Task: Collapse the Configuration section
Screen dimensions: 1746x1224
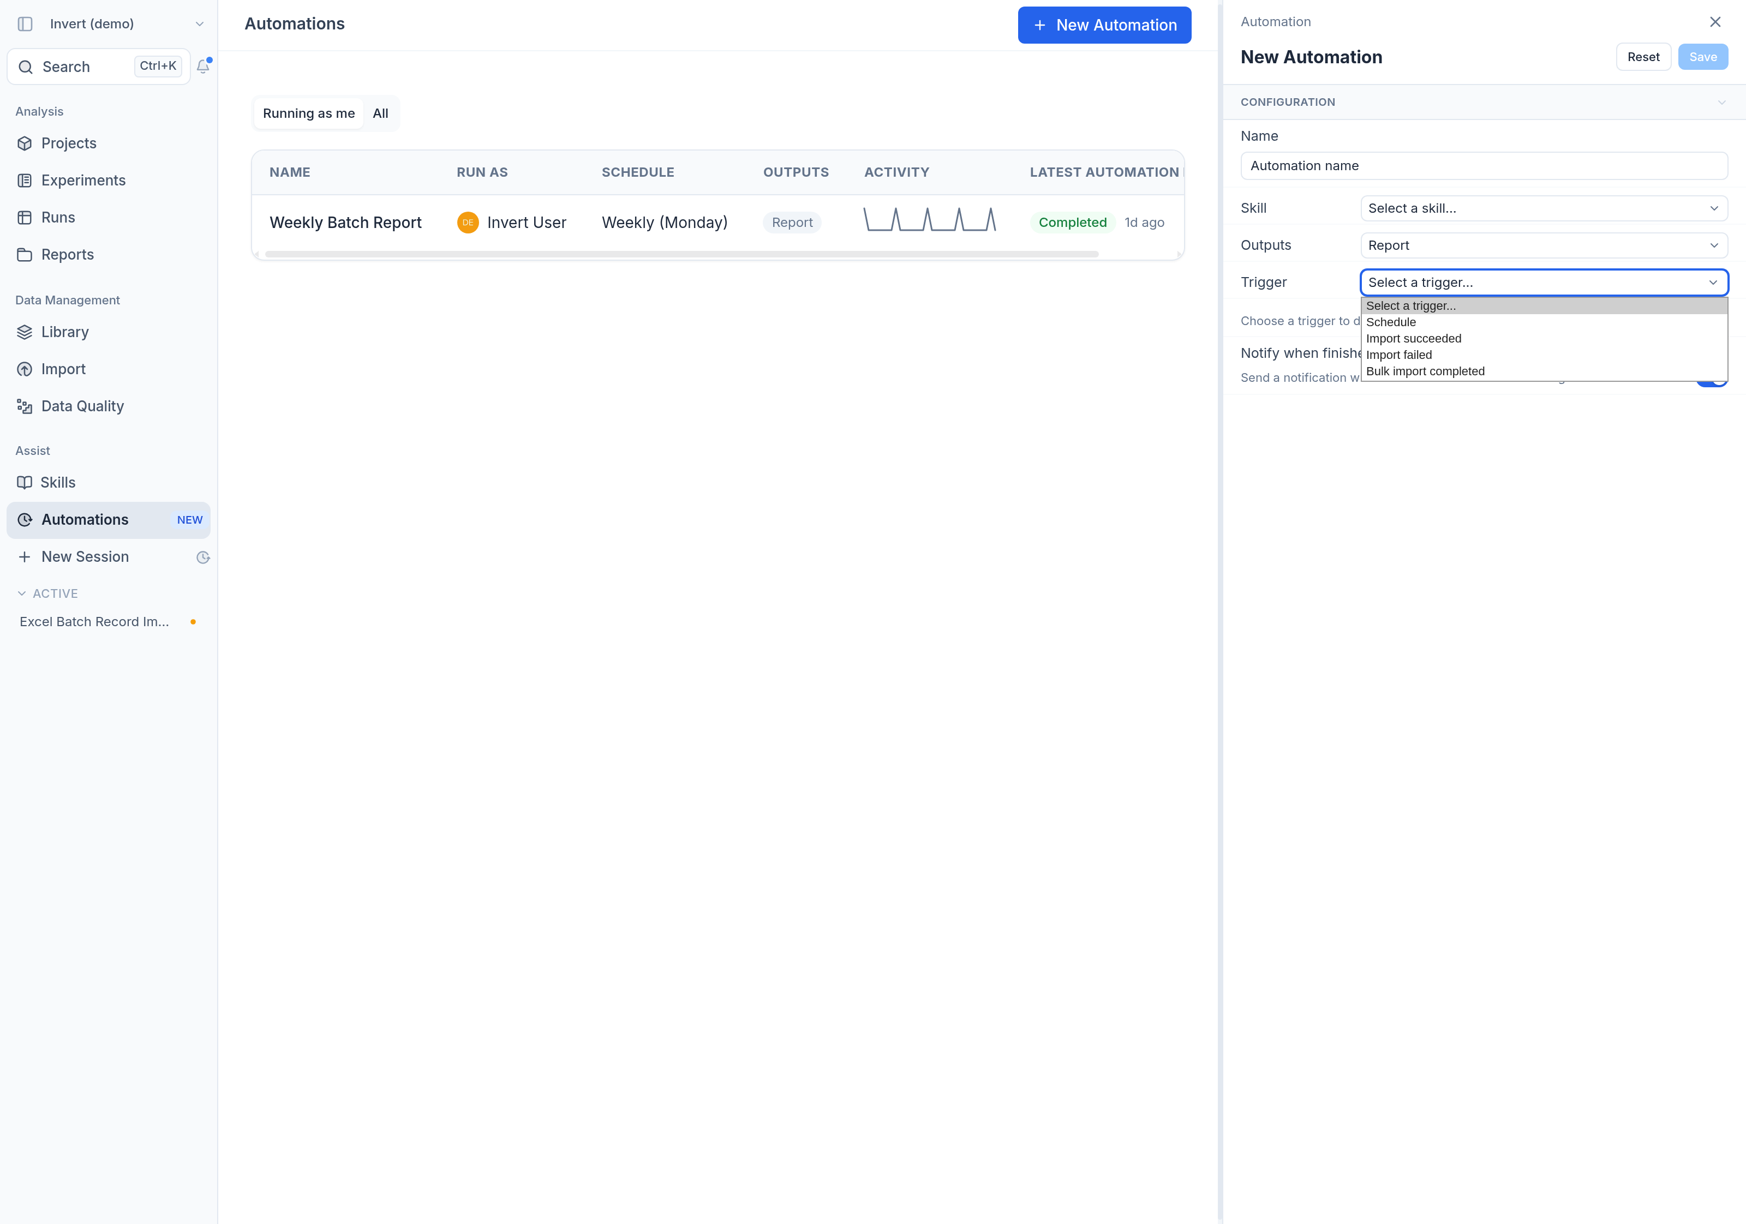Action: pyautogui.click(x=1721, y=102)
